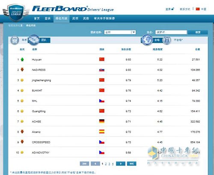Image resolution: width=214 pixels, height=175 pixels.
Task: Click the China flag in Huiyuan row
Action: coord(102,59)
